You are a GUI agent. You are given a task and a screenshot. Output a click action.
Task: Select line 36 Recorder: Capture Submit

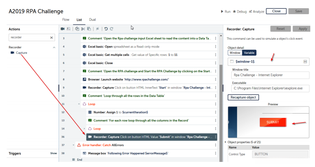(152, 137)
